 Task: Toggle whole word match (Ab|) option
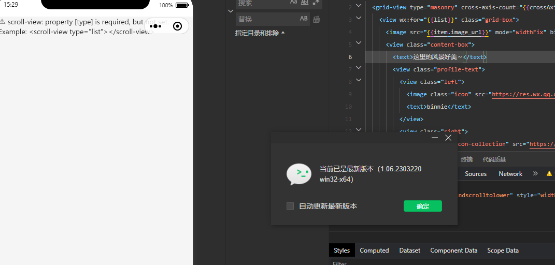click(304, 2)
